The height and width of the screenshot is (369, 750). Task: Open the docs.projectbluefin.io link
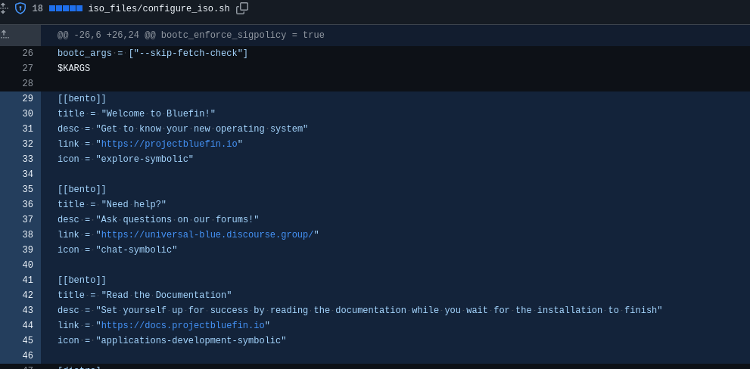click(183, 326)
